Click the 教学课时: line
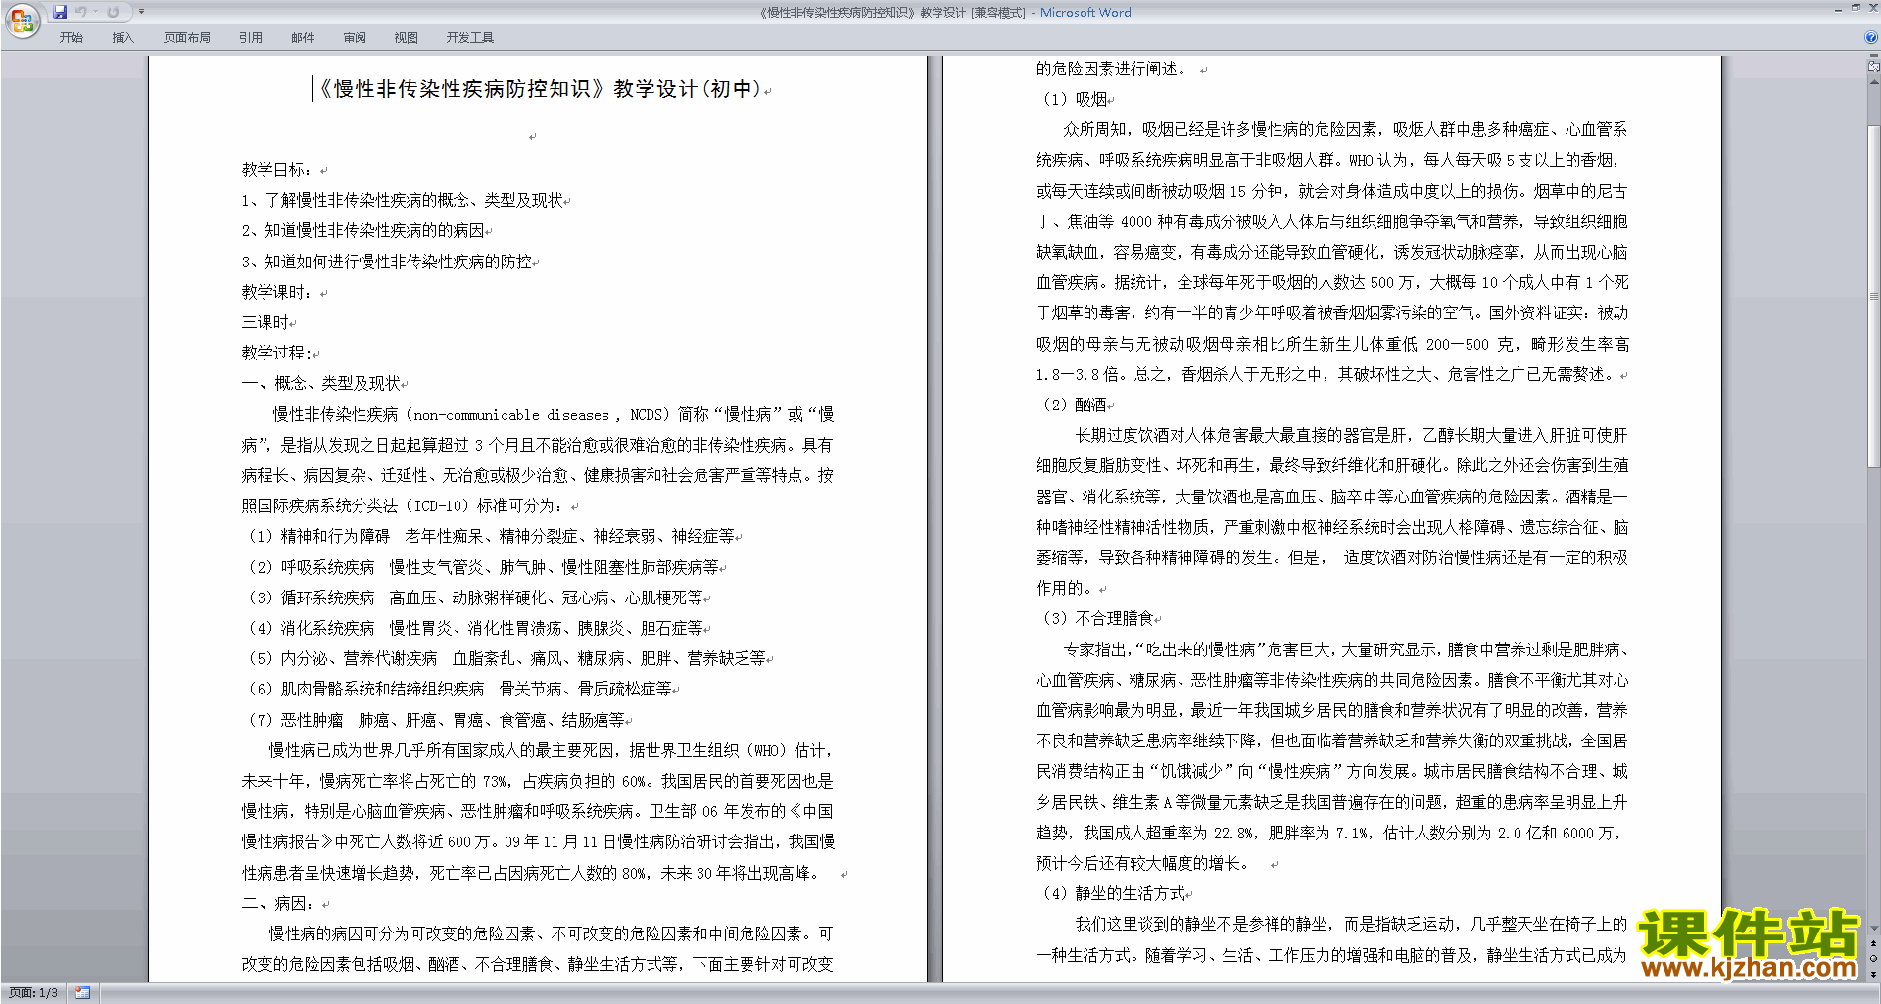This screenshot has width=1881, height=1004. click(x=278, y=292)
